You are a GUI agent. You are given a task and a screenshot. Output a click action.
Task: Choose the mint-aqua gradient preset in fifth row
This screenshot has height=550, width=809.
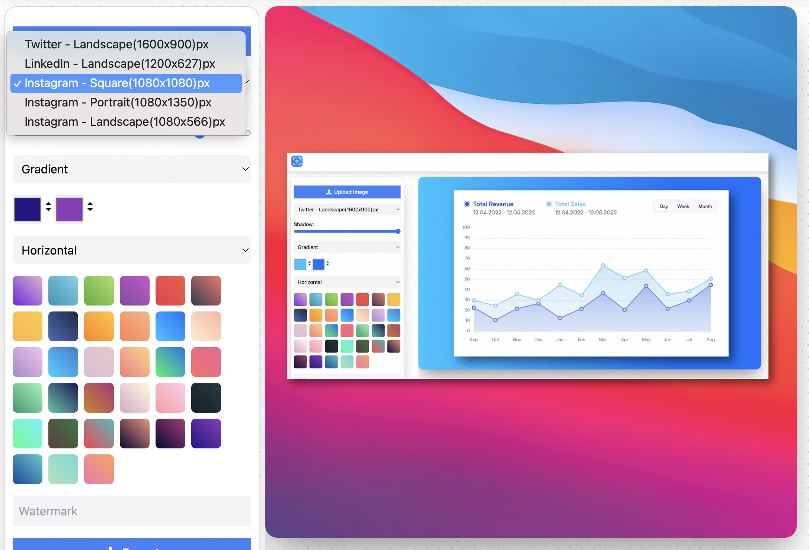point(28,434)
